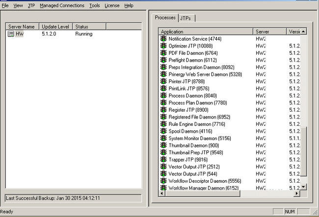Click the Rule Engine Daemon status icon
Image resolution: width=319 pixels, height=217 pixels.
163,124
